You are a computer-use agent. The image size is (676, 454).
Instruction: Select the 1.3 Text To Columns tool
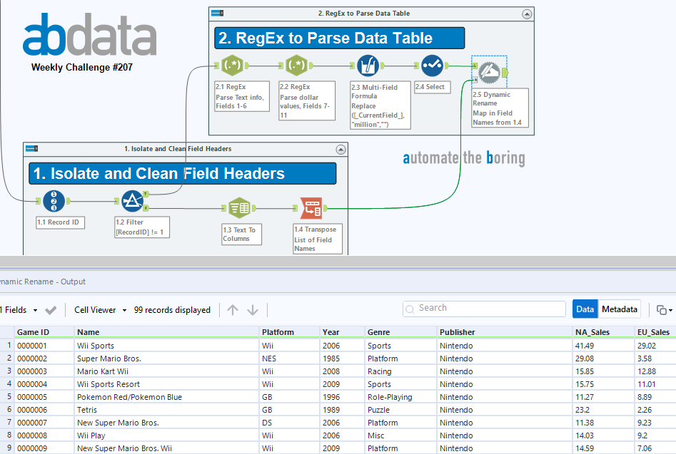tap(239, 208)
